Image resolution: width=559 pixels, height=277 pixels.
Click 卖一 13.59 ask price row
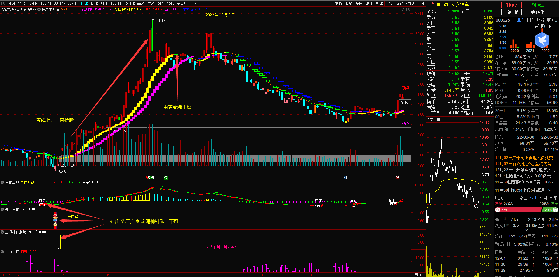[x=460, y=39]
